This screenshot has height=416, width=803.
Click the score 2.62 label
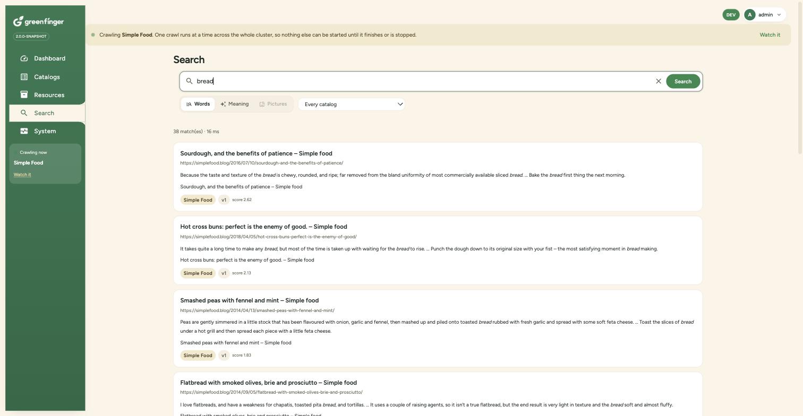(242, 200)
